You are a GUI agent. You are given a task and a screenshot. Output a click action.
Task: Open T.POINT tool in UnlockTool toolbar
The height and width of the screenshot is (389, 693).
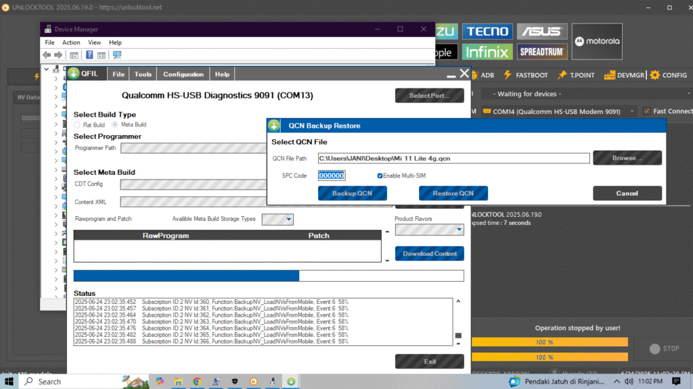click(576, 75)
